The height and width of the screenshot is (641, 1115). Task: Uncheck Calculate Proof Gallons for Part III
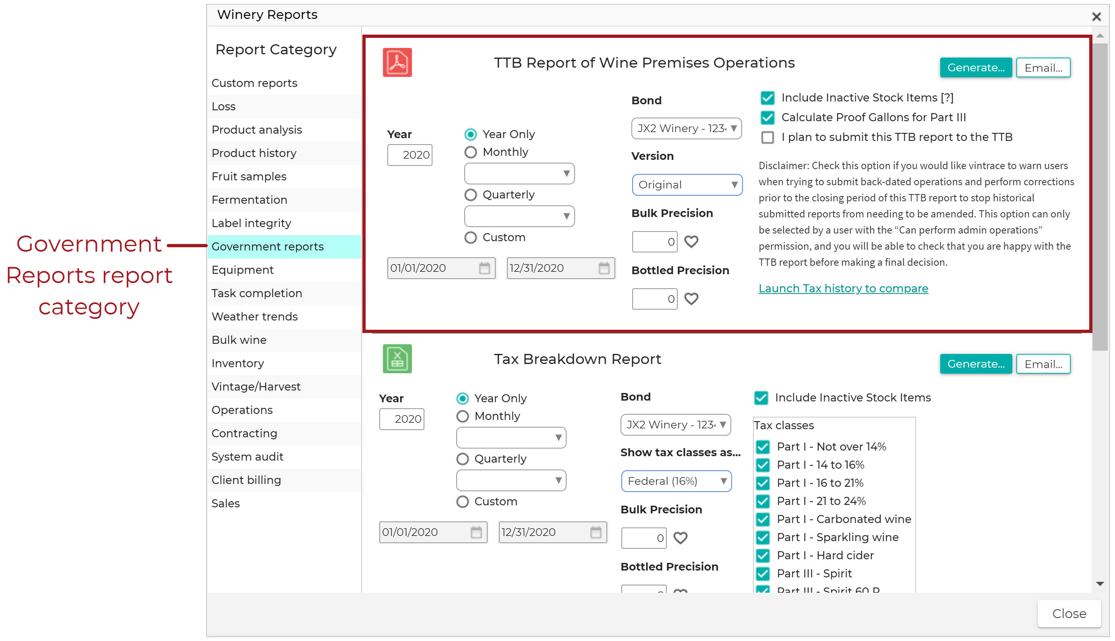click(767, 118)
